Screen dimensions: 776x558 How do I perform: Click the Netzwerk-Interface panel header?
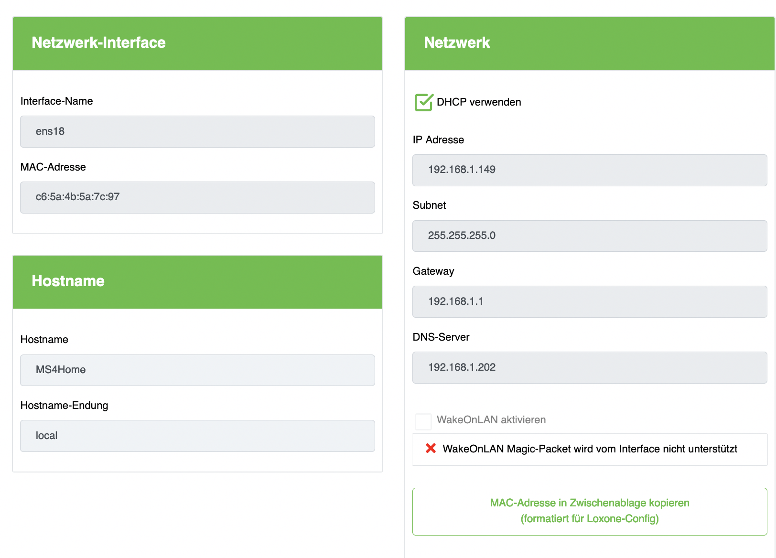click(197, 43)
